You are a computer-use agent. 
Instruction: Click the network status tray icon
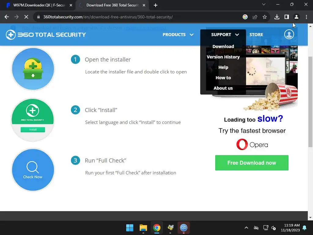pyautogui.click(x=266, y=228)
